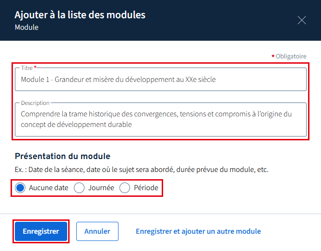
Task: Select the Aucune date radio button
Action: 20,188
